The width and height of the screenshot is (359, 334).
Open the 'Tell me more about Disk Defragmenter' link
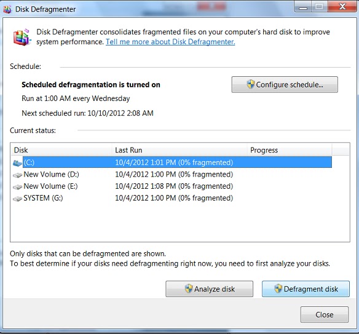point(170,42)
